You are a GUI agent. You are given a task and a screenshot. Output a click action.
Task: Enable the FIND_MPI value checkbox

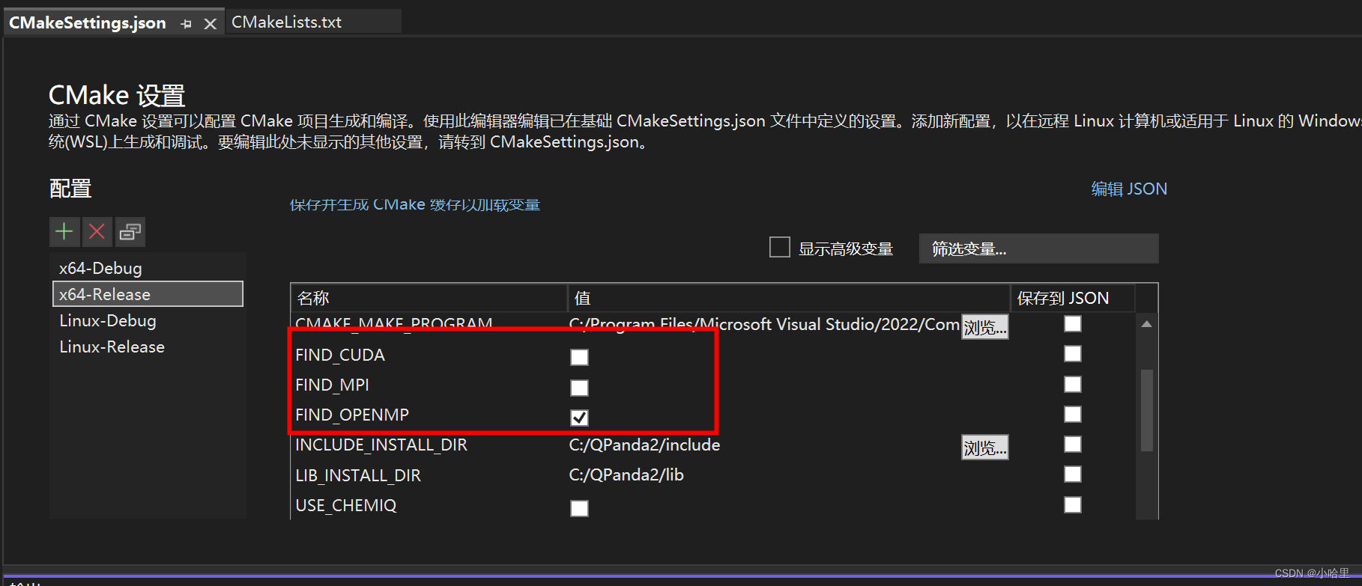[x=579, y=388]
